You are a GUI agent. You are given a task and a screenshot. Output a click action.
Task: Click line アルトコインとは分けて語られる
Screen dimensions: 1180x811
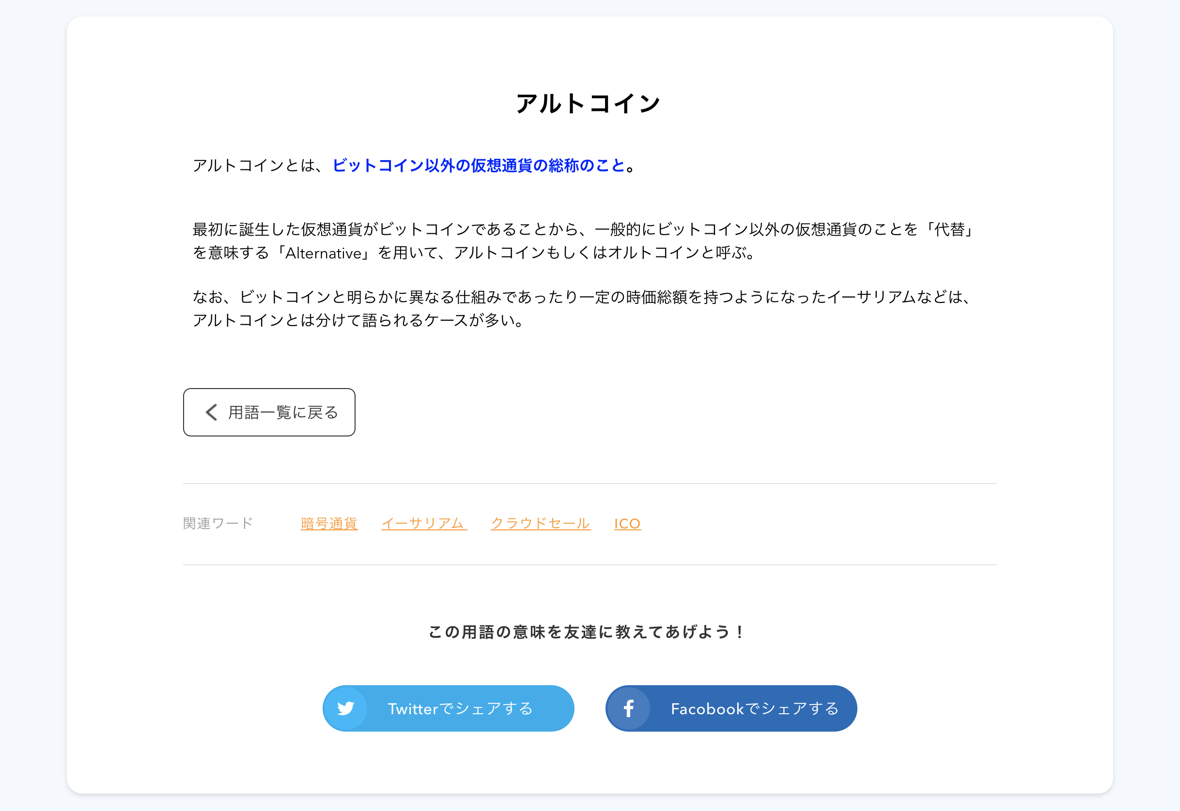[358, 320]
